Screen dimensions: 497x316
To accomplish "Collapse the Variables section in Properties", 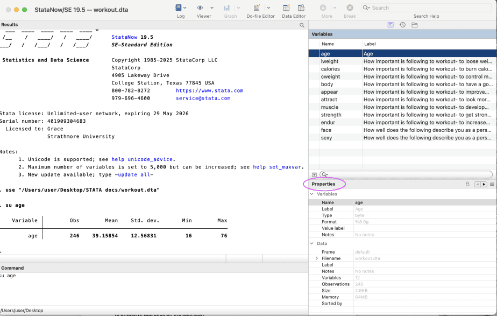I will [x=312, y=194].
